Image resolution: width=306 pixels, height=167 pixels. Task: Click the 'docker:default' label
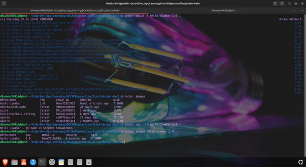click(290, 19)
